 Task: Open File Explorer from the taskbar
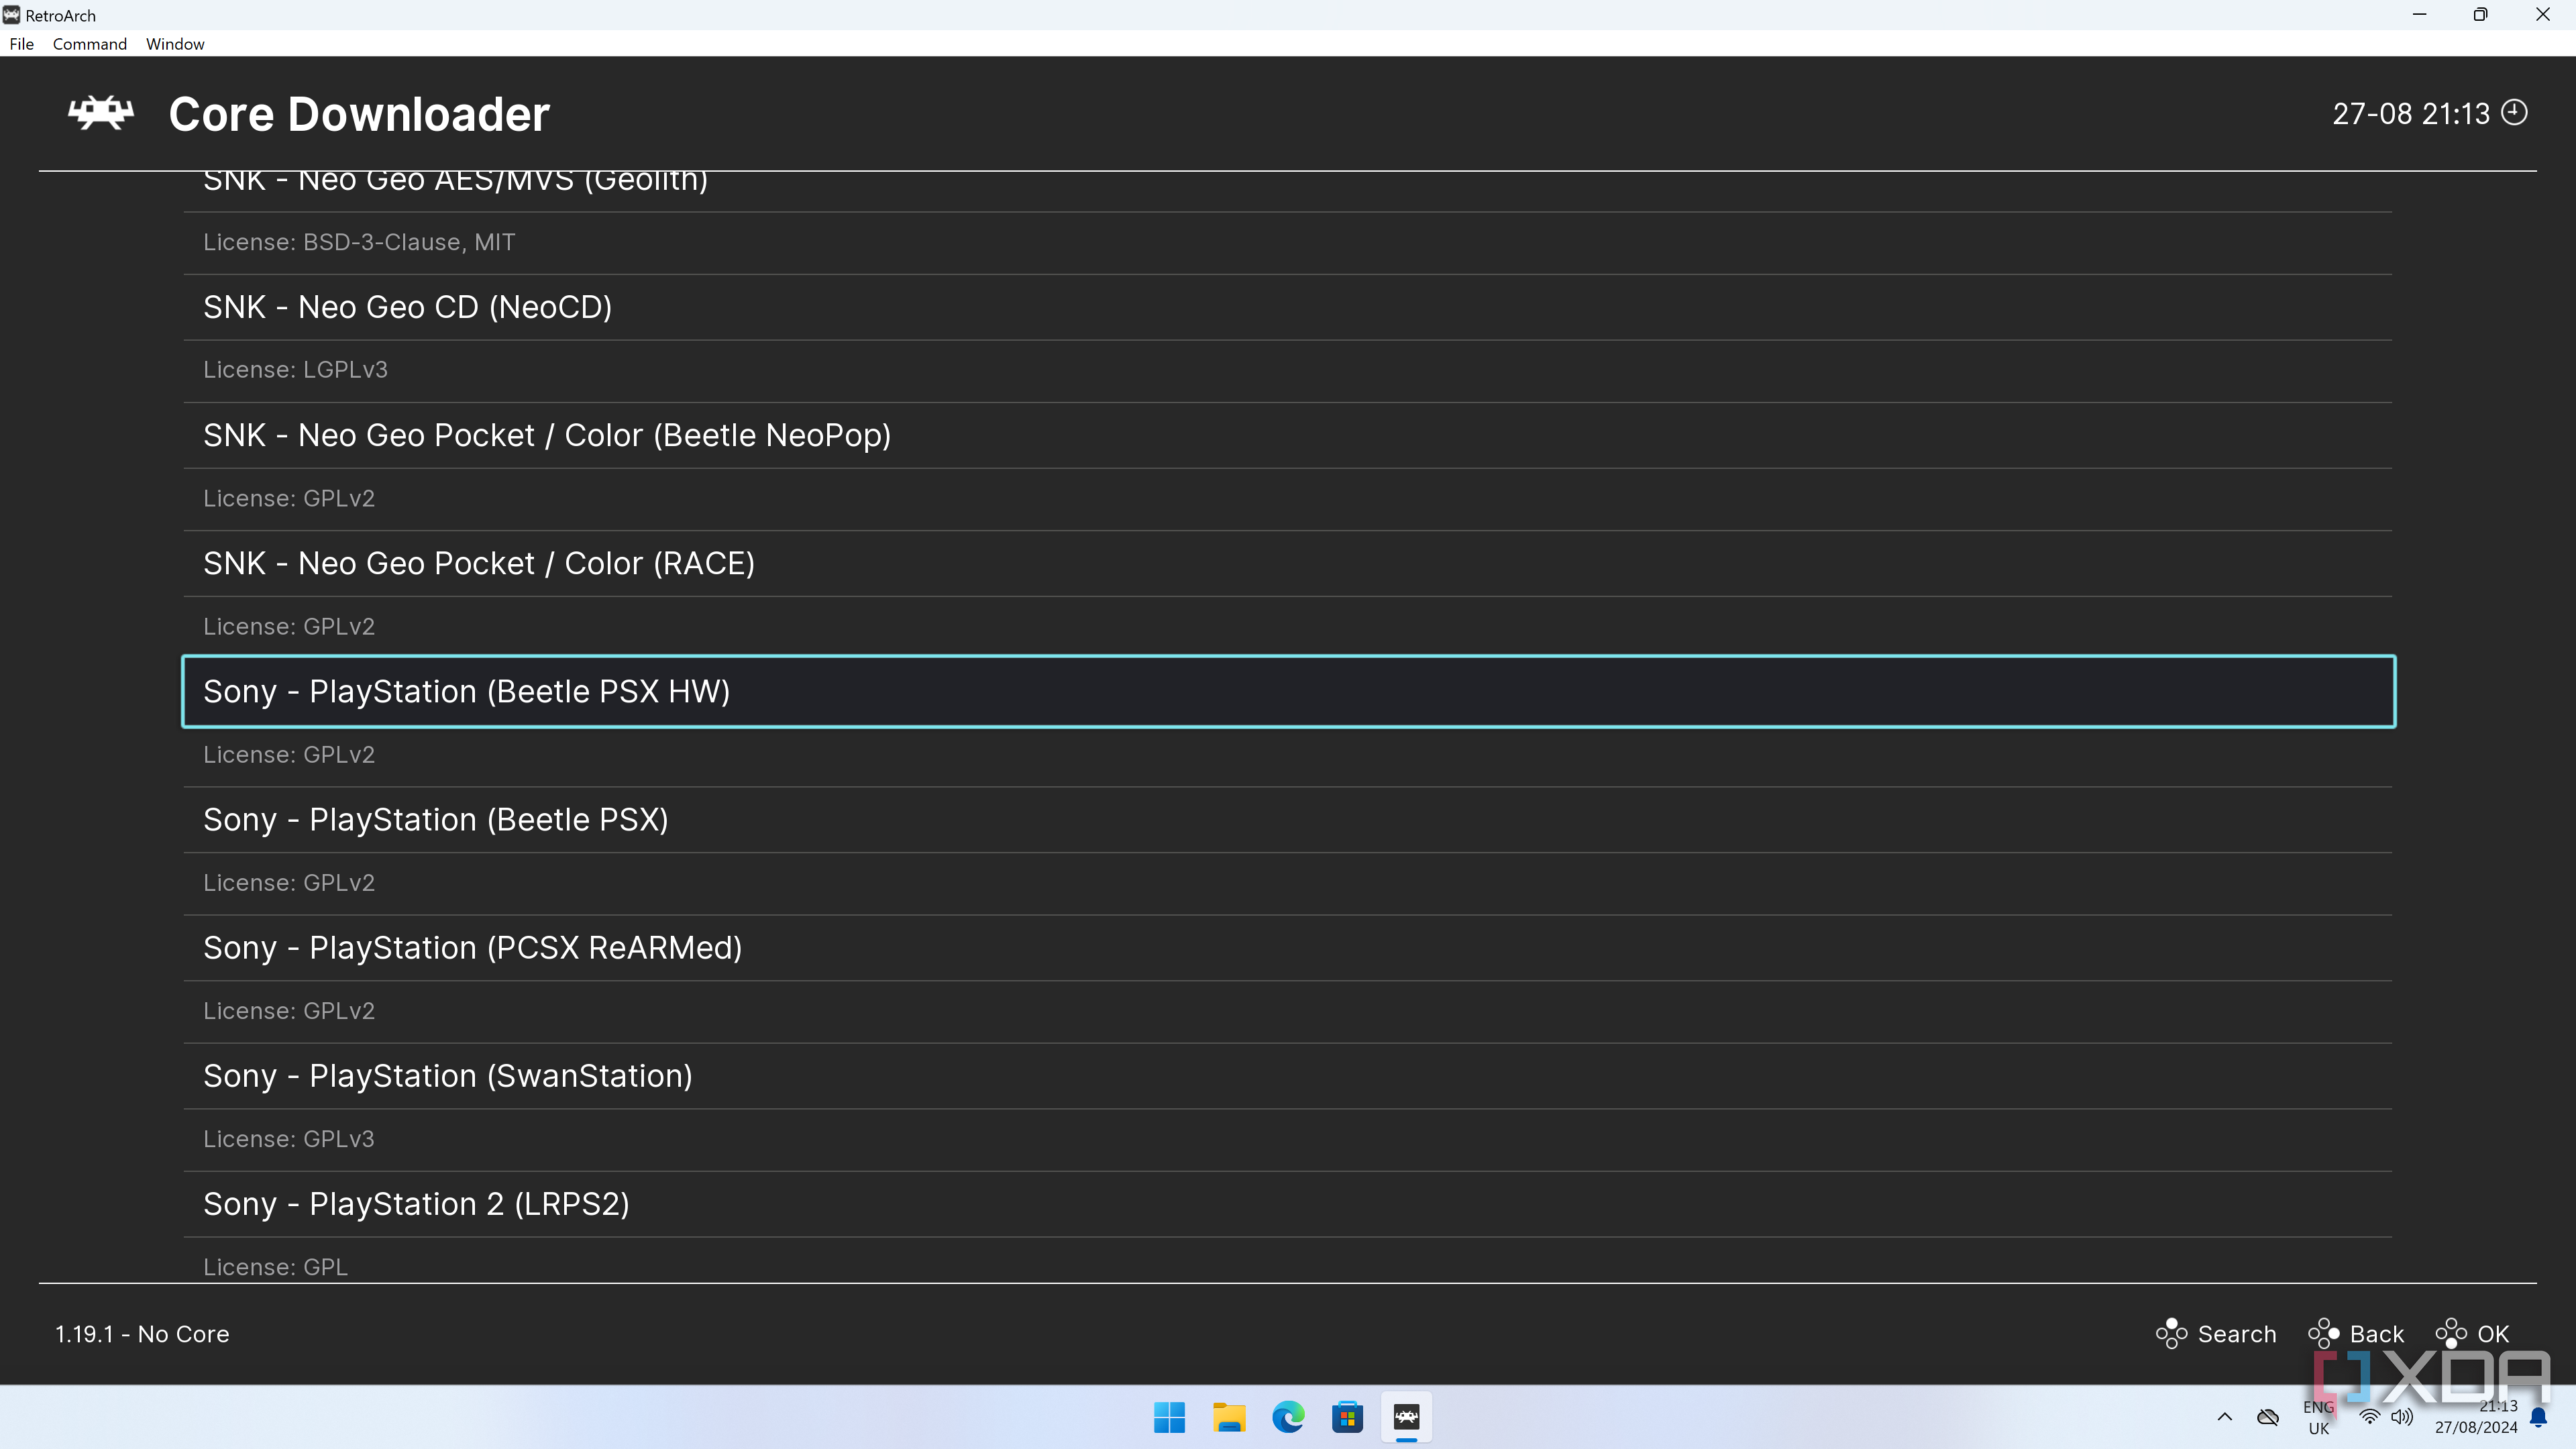(1229, 1417)
